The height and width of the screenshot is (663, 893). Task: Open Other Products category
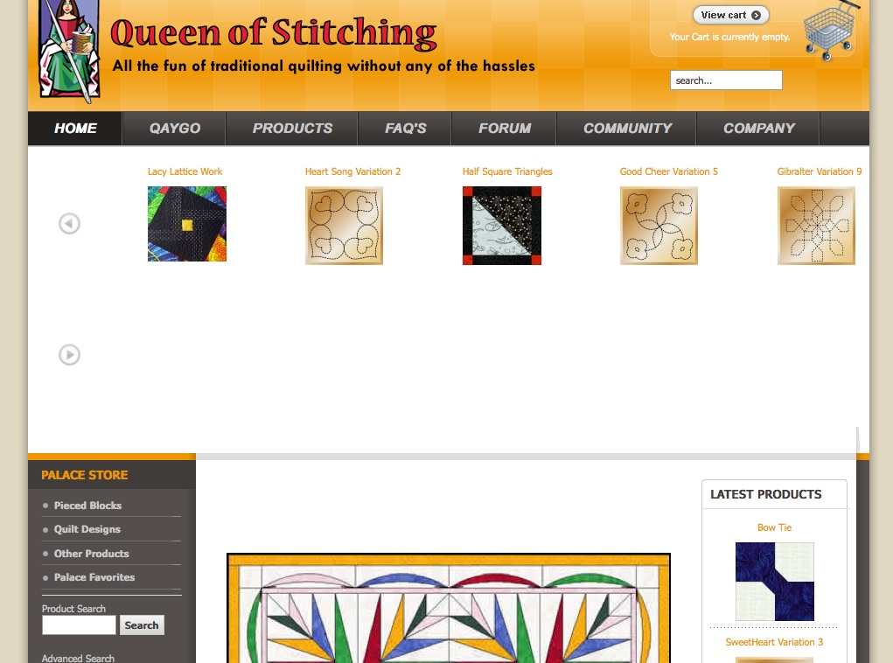point(91,554)
